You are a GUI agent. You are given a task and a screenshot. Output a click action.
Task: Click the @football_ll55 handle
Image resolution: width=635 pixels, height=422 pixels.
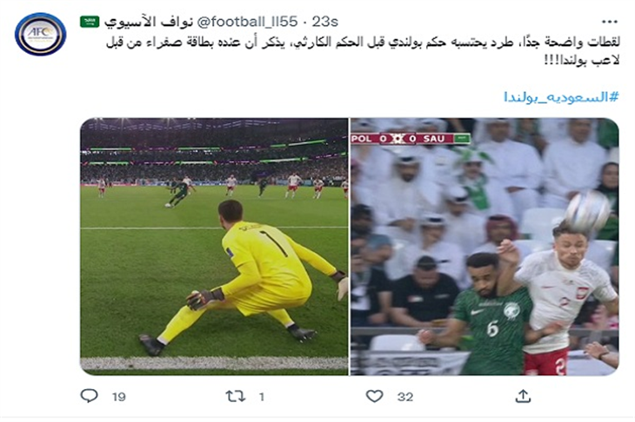[247, 22]
